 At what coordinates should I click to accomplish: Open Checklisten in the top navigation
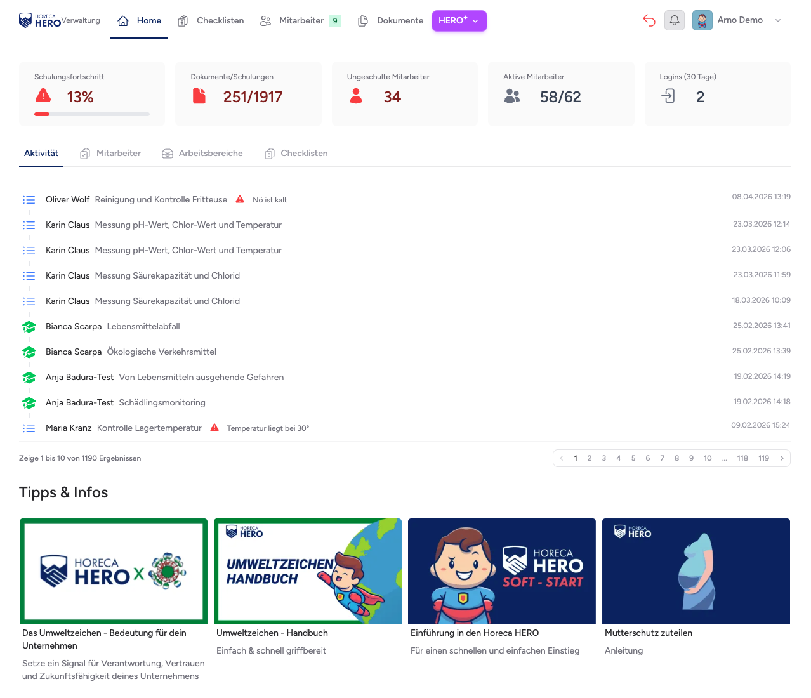click(x=211, y=20)
